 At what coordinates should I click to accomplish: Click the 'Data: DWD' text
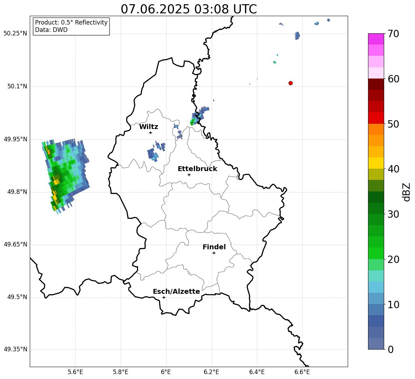coord(51,30)
